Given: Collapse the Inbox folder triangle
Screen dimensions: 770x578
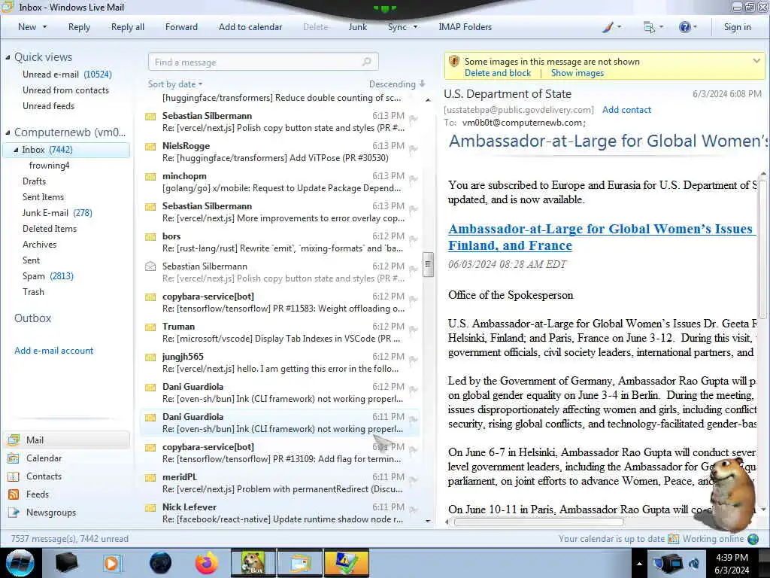Looking at the screenshot, I should click(x=16, y=150).
